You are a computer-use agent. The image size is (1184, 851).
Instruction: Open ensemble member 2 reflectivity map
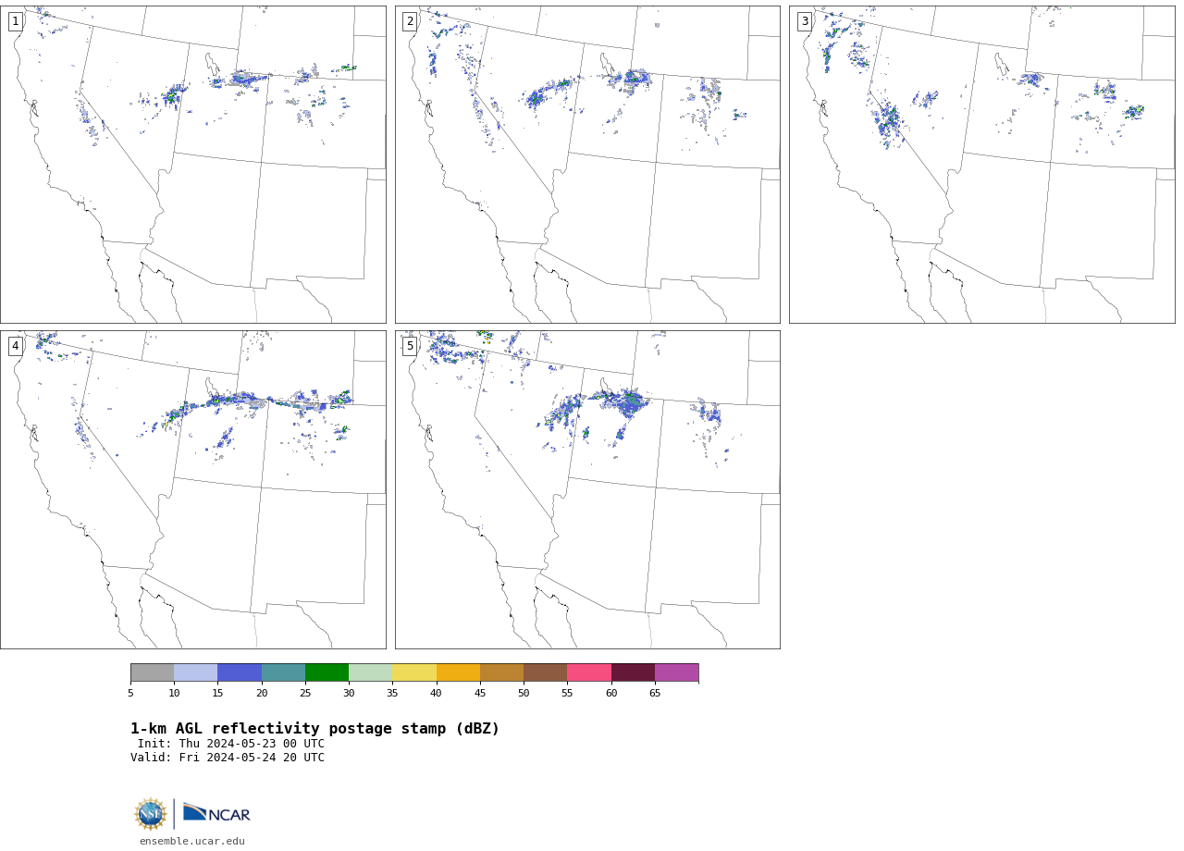[587, 165]
